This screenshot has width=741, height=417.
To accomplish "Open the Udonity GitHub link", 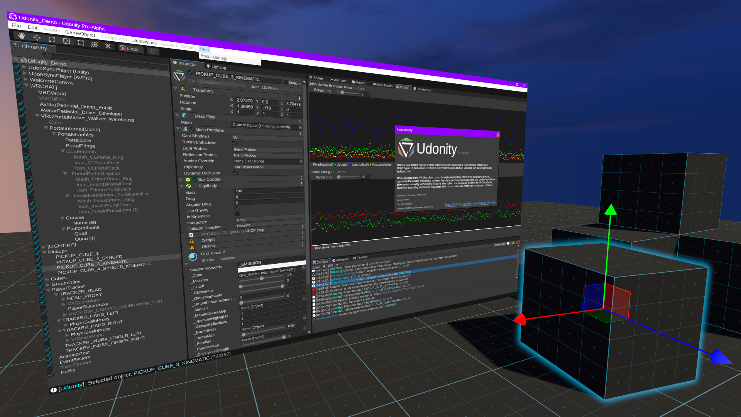I will point(470,203).
